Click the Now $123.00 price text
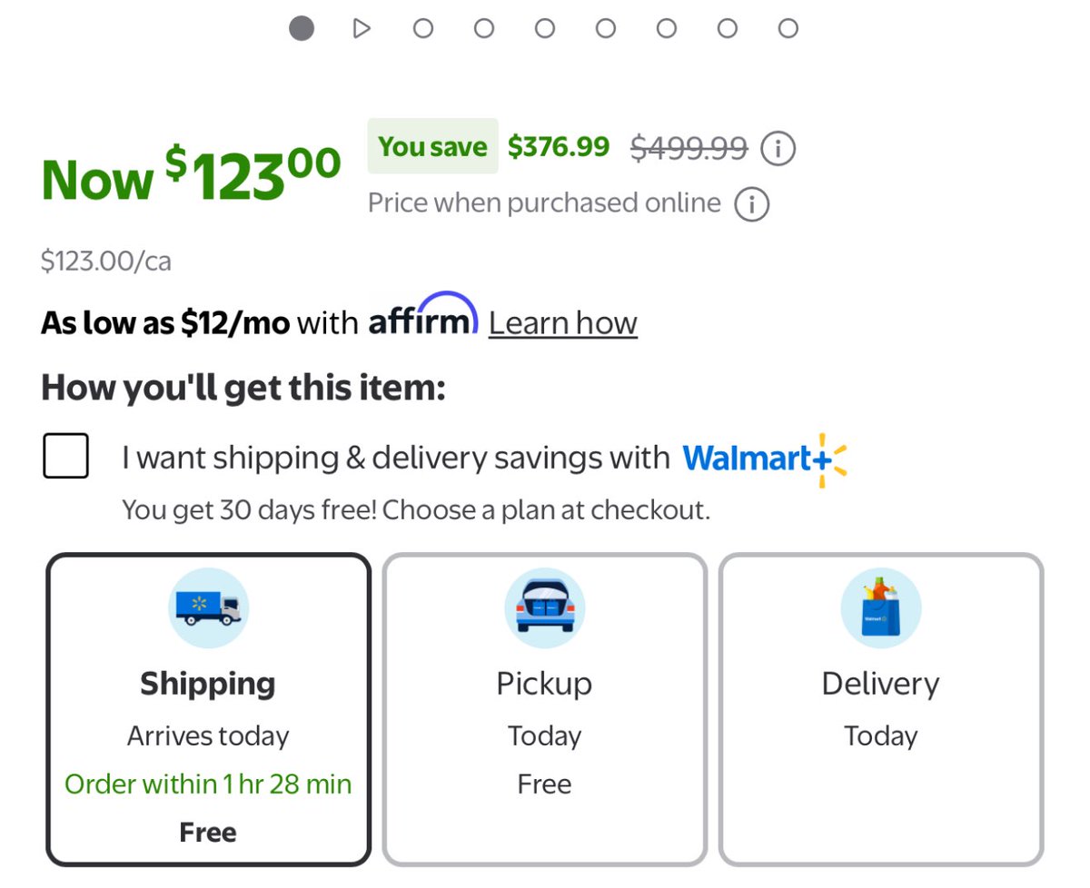 coord(191,175)
